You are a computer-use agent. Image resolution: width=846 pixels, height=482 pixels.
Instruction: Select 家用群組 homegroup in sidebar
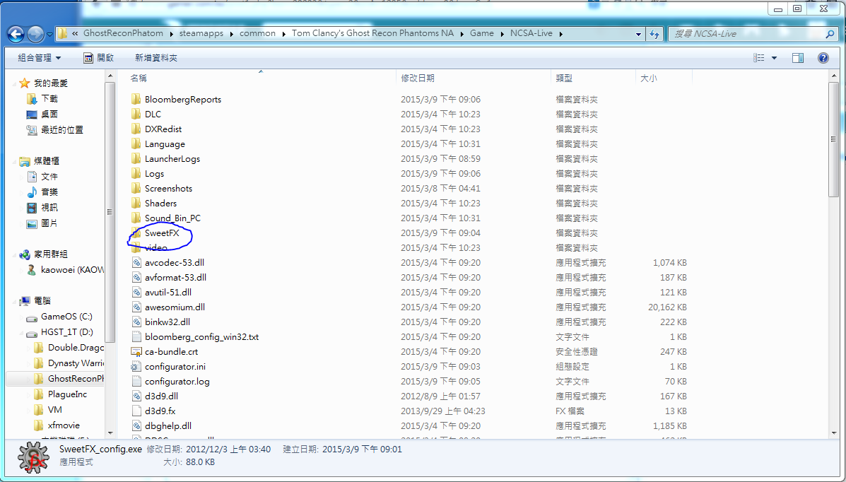tap(51, 254)
